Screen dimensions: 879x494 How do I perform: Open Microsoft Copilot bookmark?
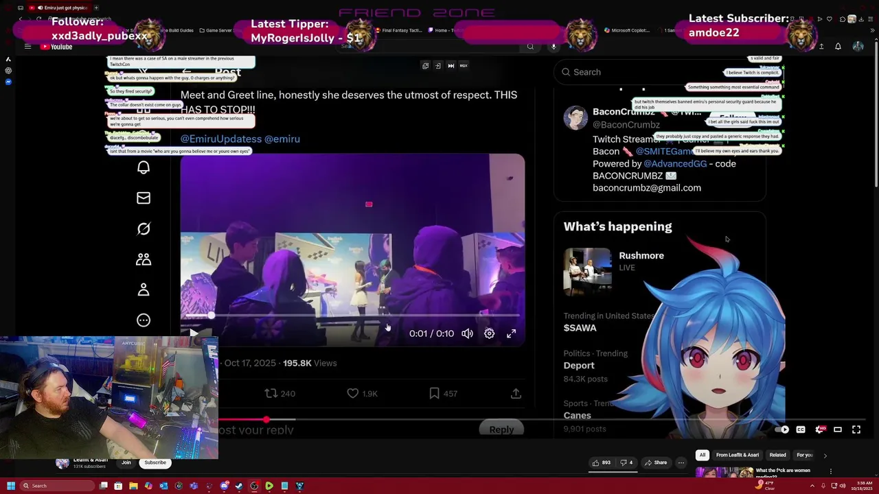click(x=626, y=30)
